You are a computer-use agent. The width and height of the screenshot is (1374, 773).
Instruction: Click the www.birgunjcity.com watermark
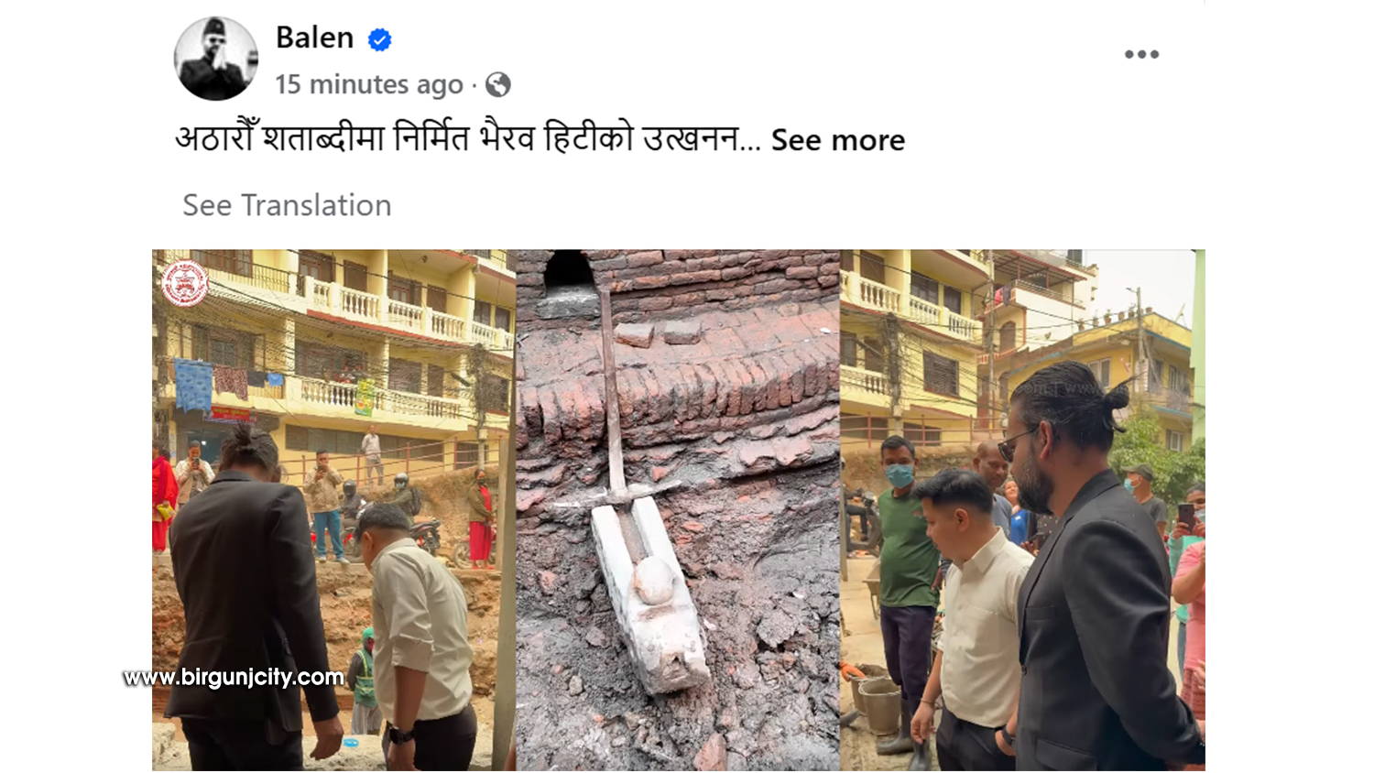(x=234, y=677)
